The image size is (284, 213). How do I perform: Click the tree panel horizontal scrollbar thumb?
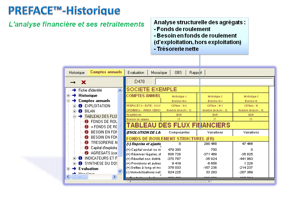tap(80, 177)
